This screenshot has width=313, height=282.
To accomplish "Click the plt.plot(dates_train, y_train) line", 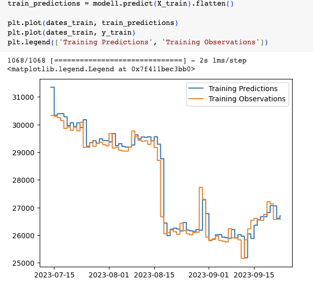I will [71, 33].
